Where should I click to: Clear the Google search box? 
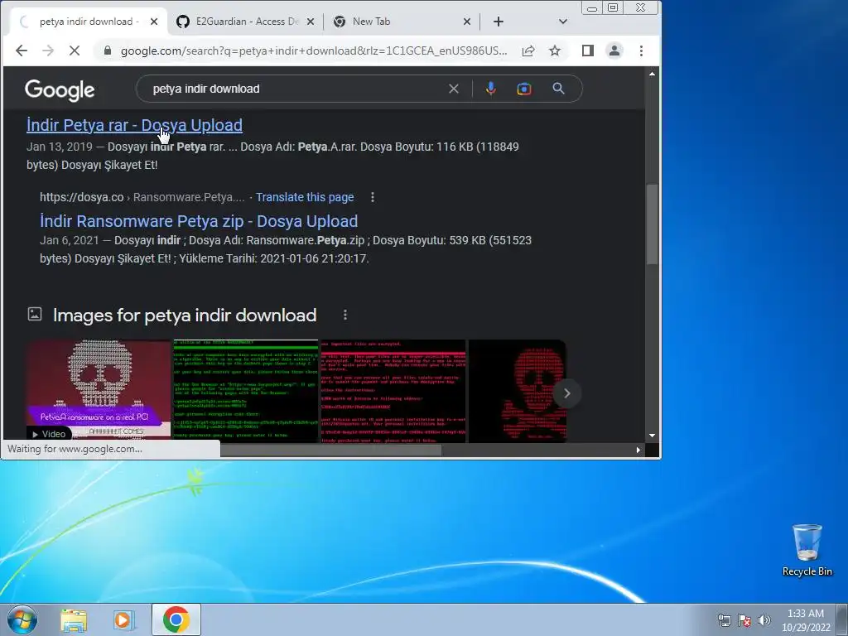454,89
